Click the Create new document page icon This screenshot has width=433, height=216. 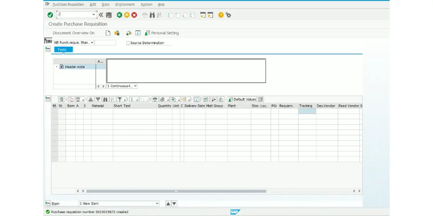[108, 33]
